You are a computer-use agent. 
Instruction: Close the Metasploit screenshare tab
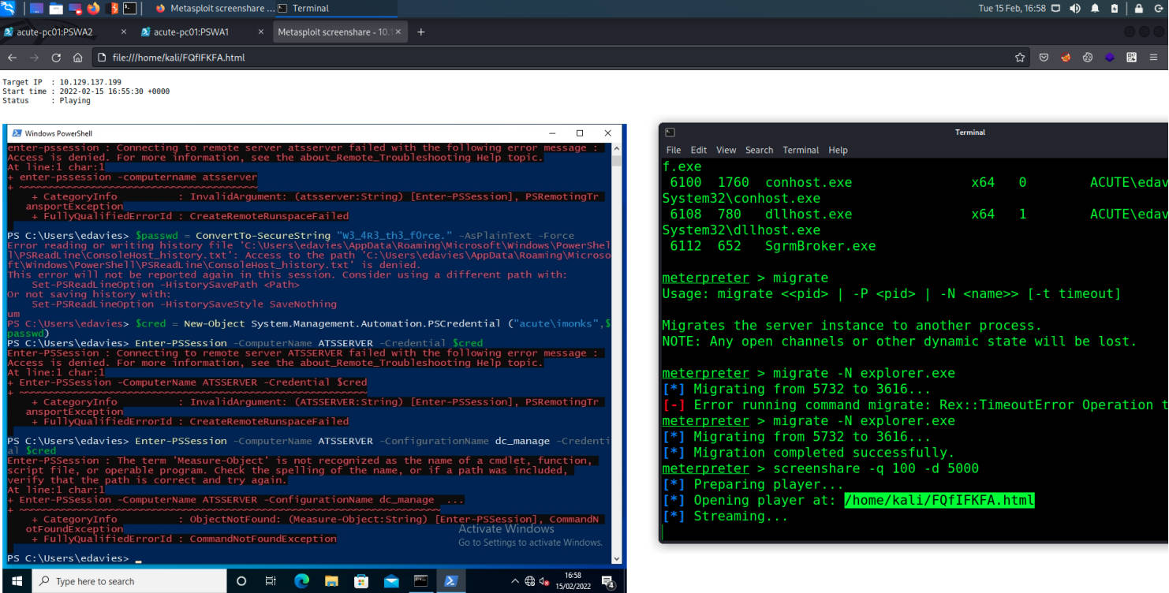click(x=398, y=32)
